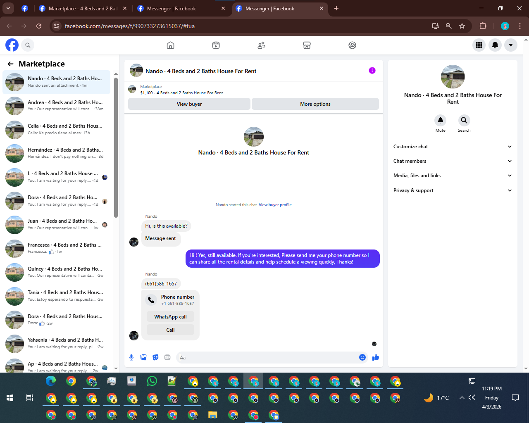Viewport: 529px width, 423px height.
Task: Click the address bar URL
Action: tap(130, 26)
